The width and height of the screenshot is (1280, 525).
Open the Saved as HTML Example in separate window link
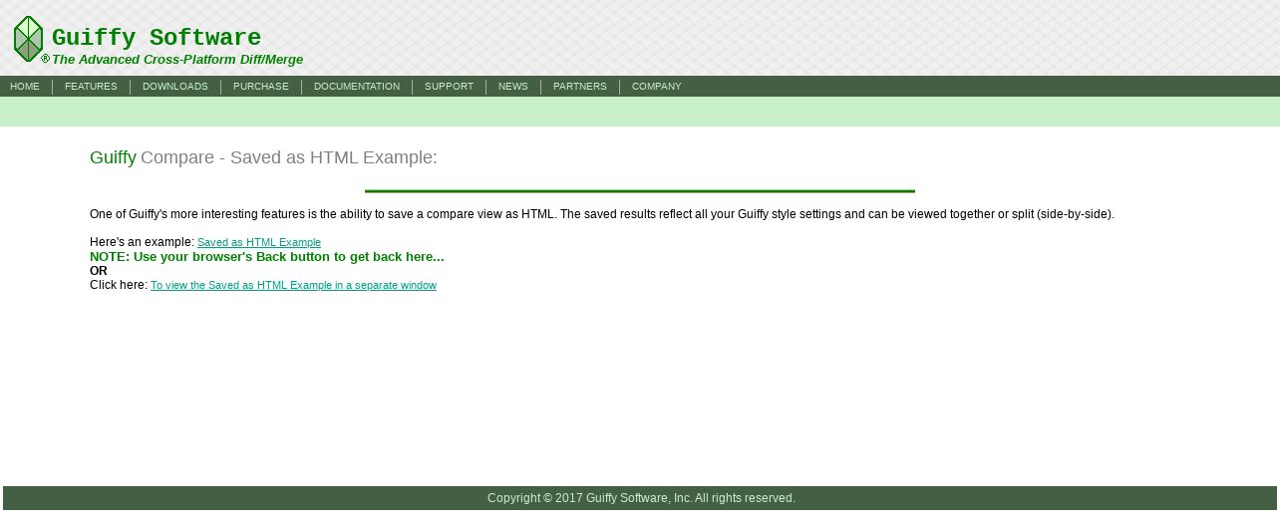[x=293, y=286]
